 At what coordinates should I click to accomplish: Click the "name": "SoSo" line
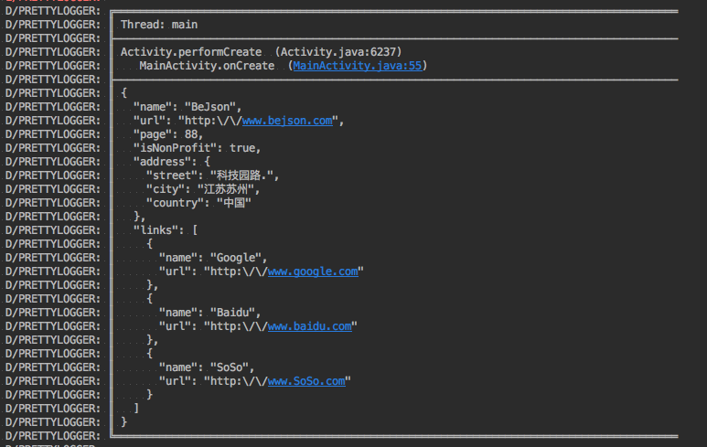208,367
